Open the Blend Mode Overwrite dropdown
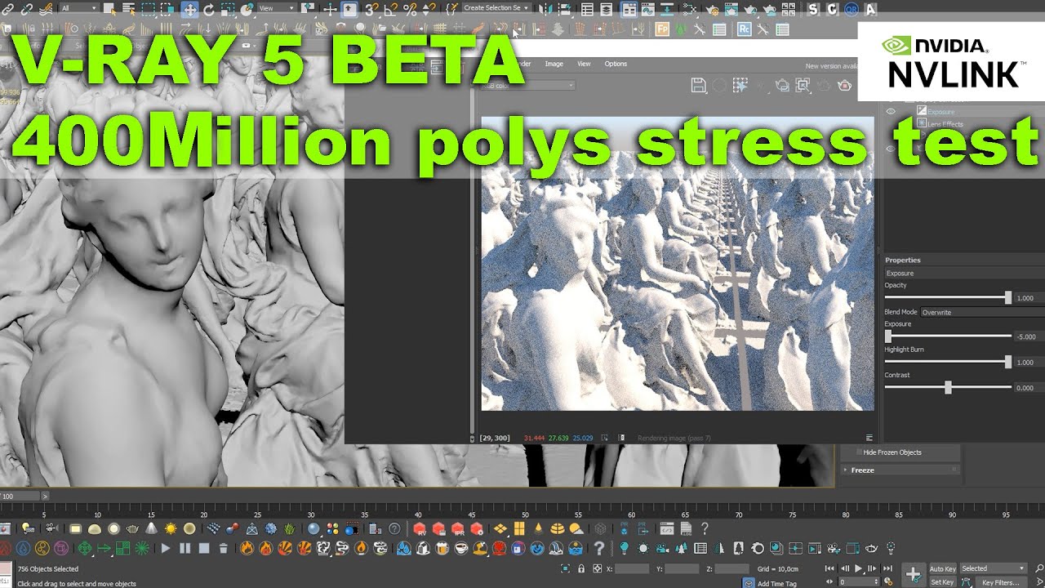This screenshot has height=588, width=1045. point(982,312)
